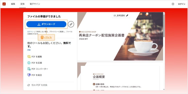Click the PDF を編集 icon
Image resolution: width=188 pixels, height=94 pixels.
(x=29, y=57)
